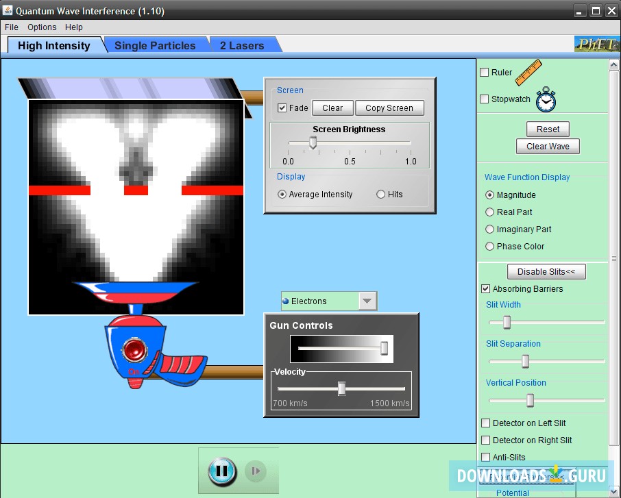Screen dimensions: 621x498
Task: Click the stopwatch clock icon
Action: pos(546,99)
